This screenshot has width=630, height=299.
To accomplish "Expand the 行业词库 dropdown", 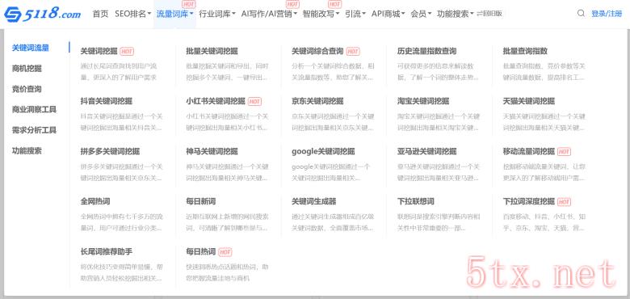I will [x=217, y=14].
